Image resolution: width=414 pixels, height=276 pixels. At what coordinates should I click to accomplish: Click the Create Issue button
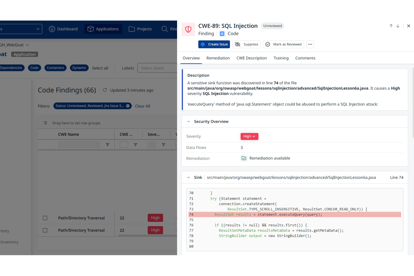click(x=214, y=44)
